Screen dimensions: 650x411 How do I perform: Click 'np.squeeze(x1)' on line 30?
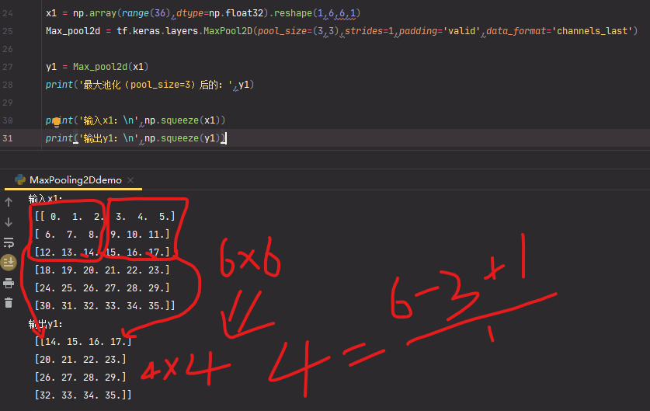[x=182, y=120]
